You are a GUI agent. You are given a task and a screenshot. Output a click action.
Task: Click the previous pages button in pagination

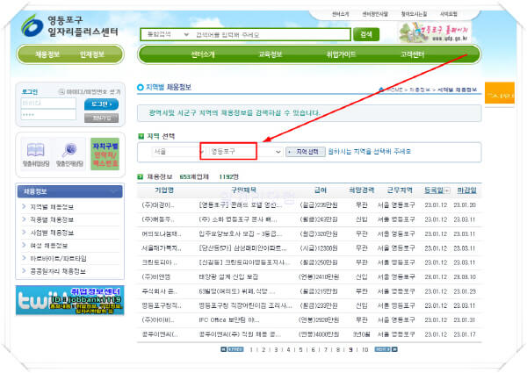pyautogui.click(x=235, y=349)
